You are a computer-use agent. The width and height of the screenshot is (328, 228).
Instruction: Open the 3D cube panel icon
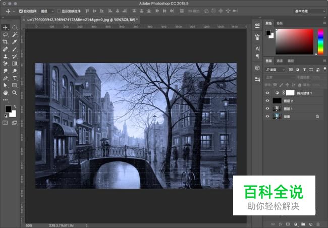[x=257, y=68]
